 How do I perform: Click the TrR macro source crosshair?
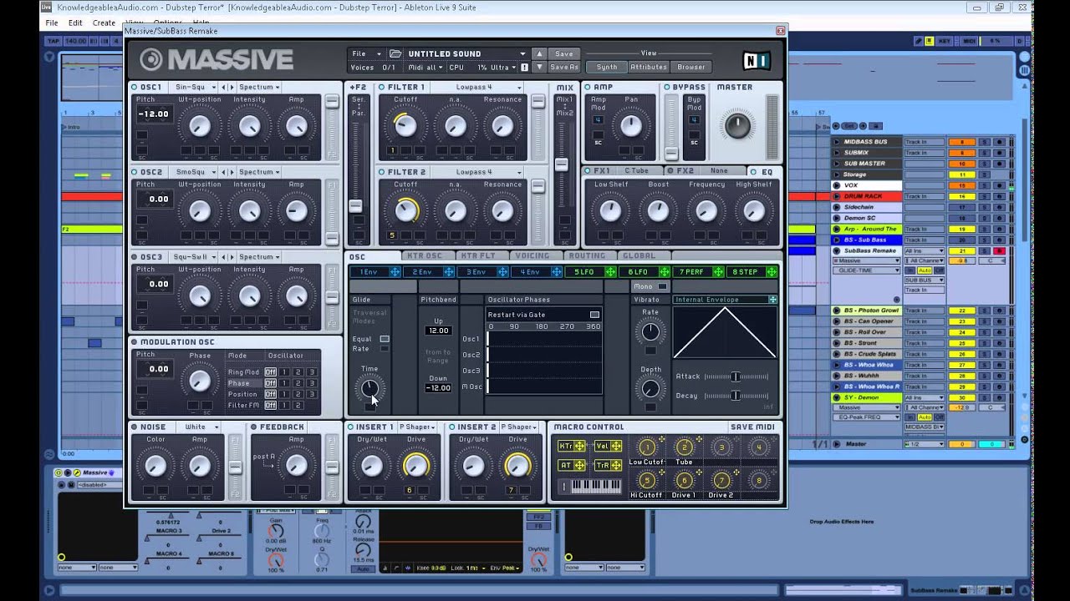tap(616, 466)
